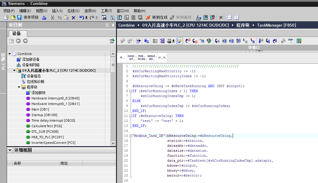Image resolution: width=318 pixels, height=183 pixels.
Task: Open 插入(I) menu
Action: pos(57,11)
